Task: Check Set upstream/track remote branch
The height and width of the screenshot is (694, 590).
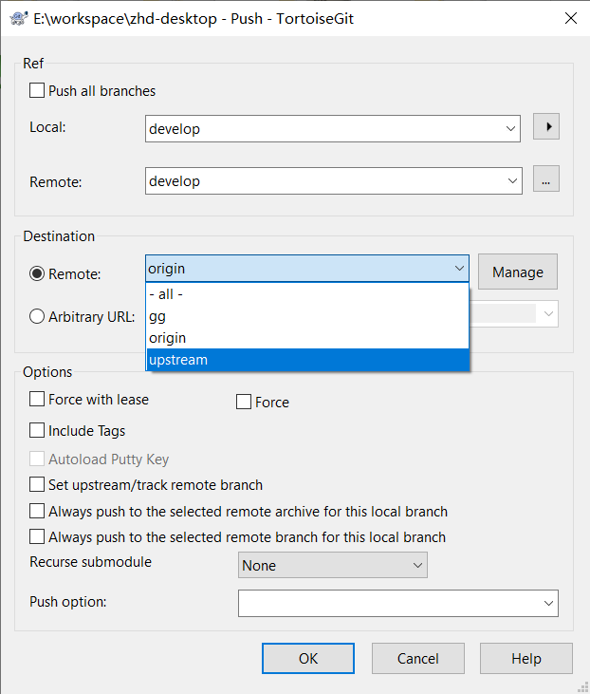Action: [38, 485]
